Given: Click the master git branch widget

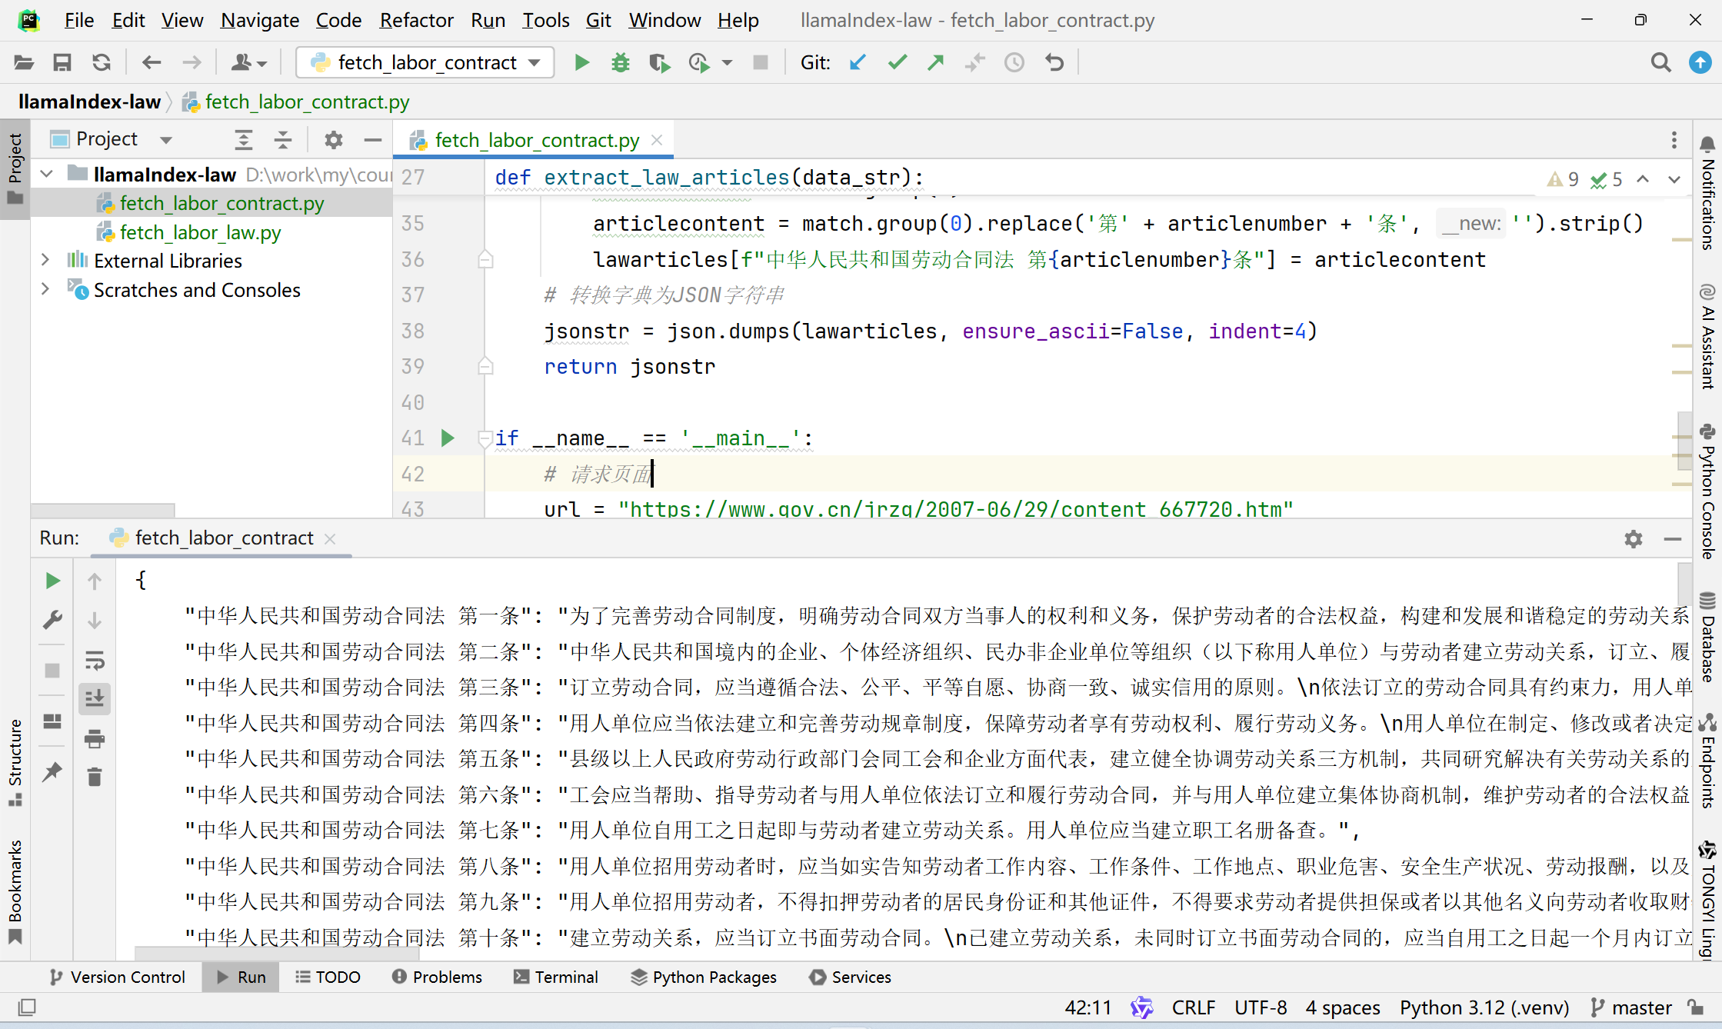Looking at the screenshot, I should click(1632, 1007).
